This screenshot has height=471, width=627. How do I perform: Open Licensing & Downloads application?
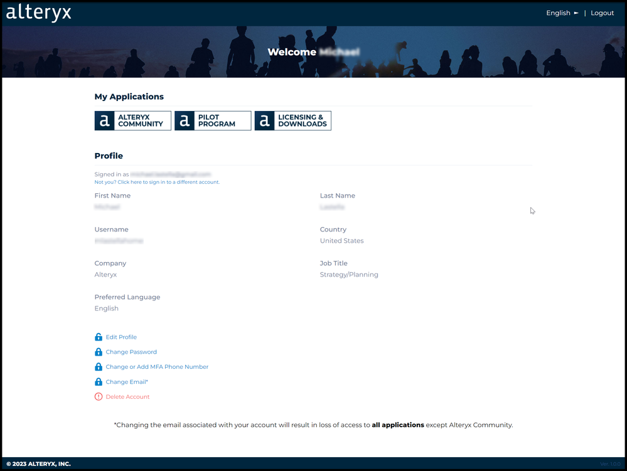[x=292, y=120]
